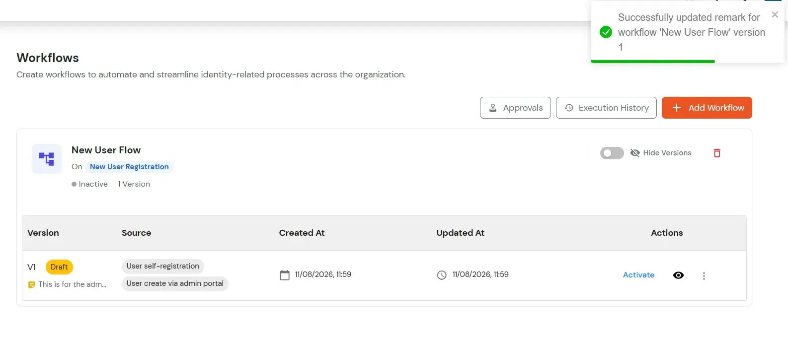
Task: Click the Actions column header
Action: 667,233
